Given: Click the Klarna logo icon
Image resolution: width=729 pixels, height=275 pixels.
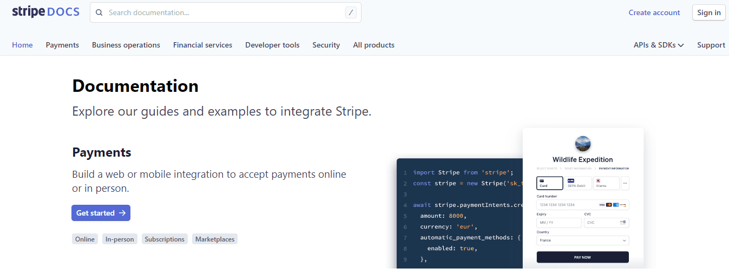Looking at the screenshot, I should click(x=598, y=180).
